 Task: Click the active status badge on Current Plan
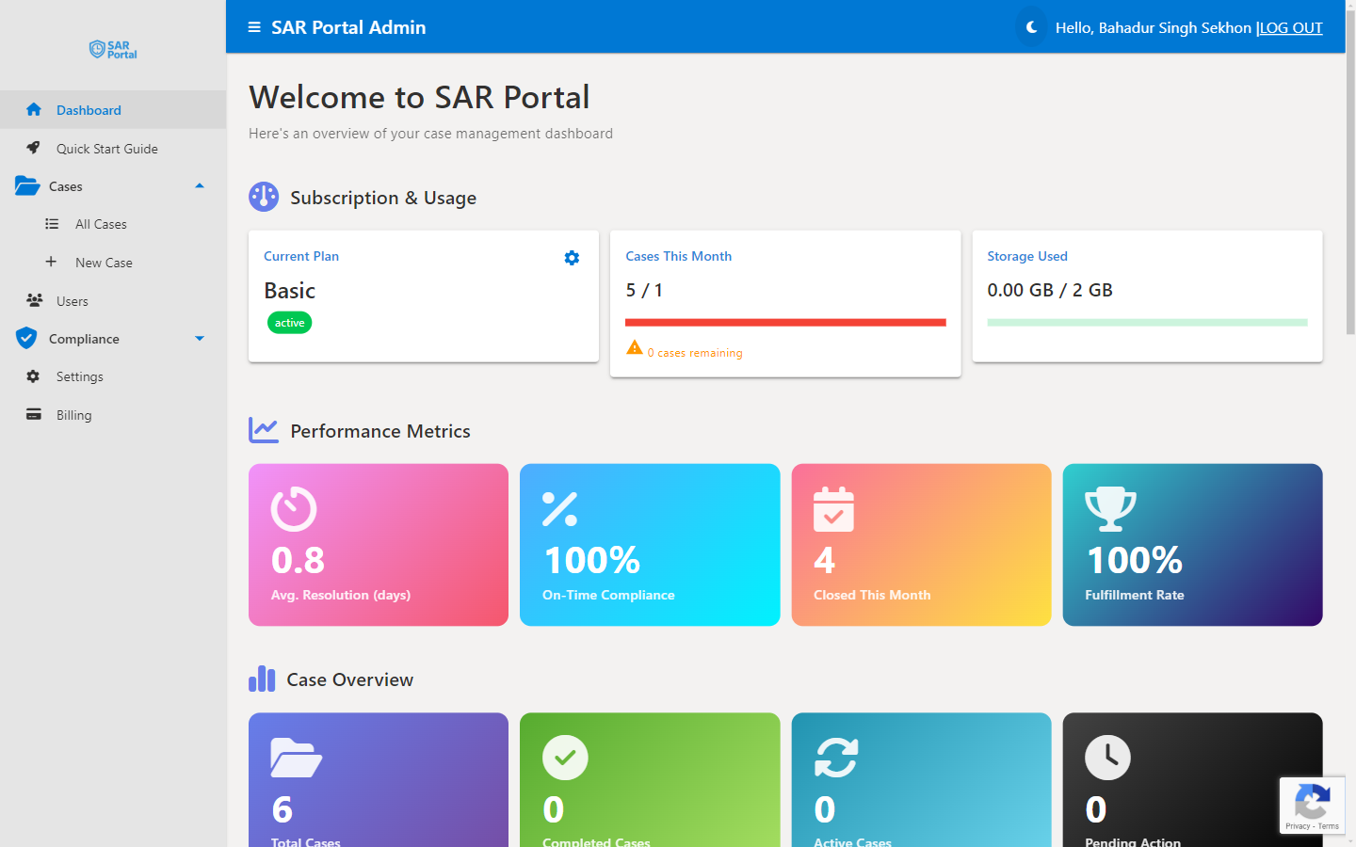pyautogui.click(x=289, y=322)
